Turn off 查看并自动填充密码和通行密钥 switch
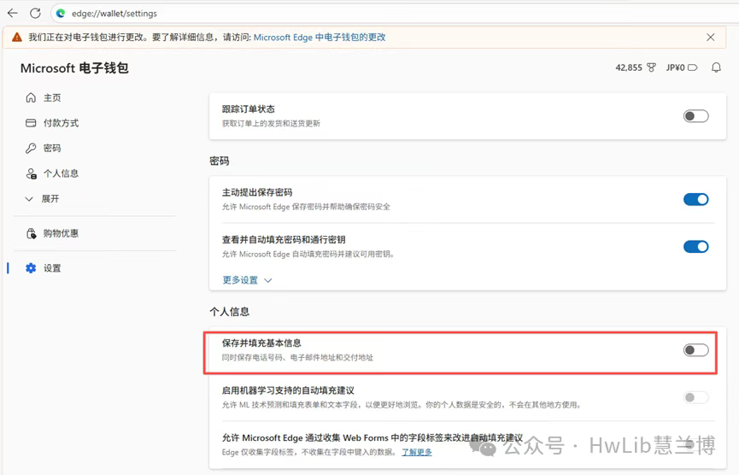The width and height of the screenshot is (739, 475). click(696, 246)
